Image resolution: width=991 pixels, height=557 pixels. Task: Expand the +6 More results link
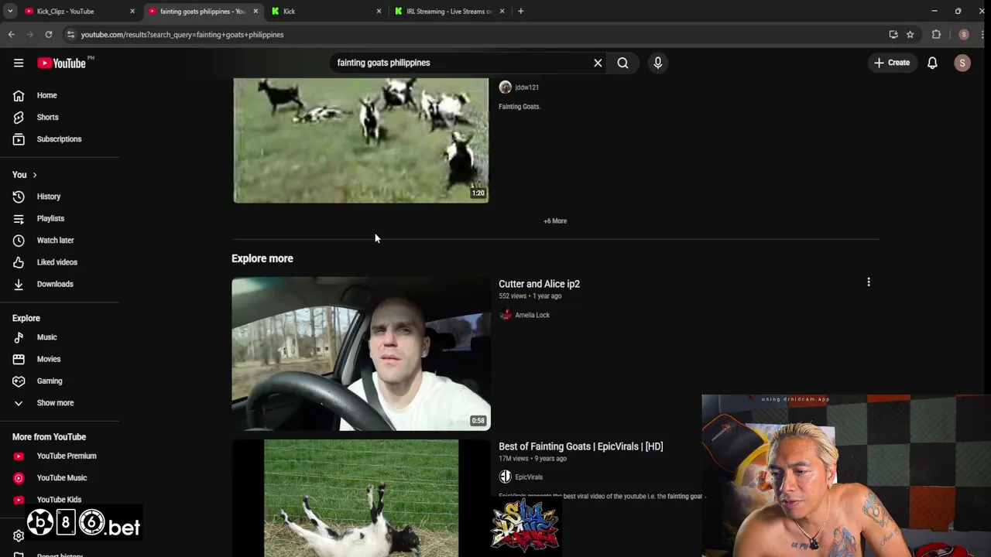555,220
